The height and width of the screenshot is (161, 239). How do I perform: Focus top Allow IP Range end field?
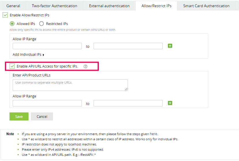point(128,46)
